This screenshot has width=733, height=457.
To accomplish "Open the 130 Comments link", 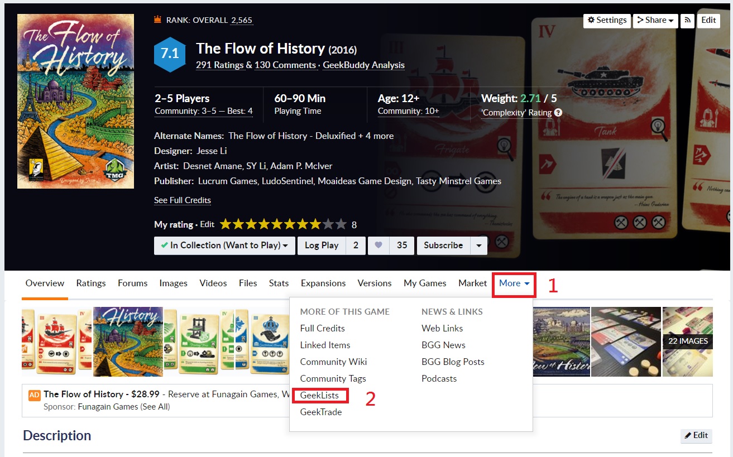I will coord(285,65).
